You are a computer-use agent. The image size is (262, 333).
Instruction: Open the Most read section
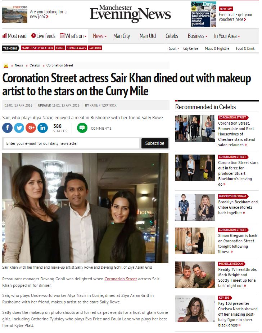click(x=14, y=36)
